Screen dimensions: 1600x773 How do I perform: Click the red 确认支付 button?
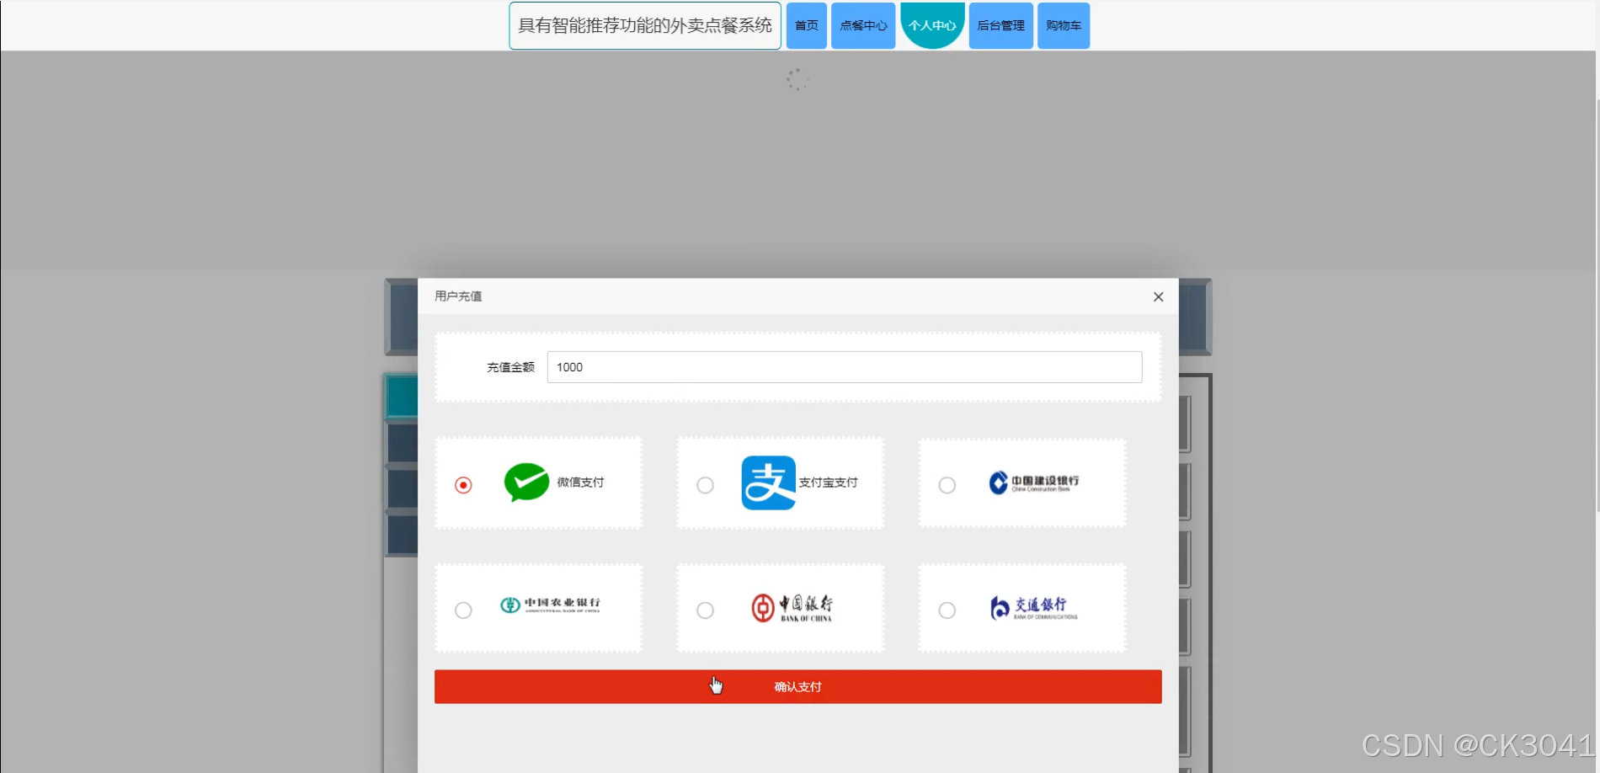pos(798,687)
